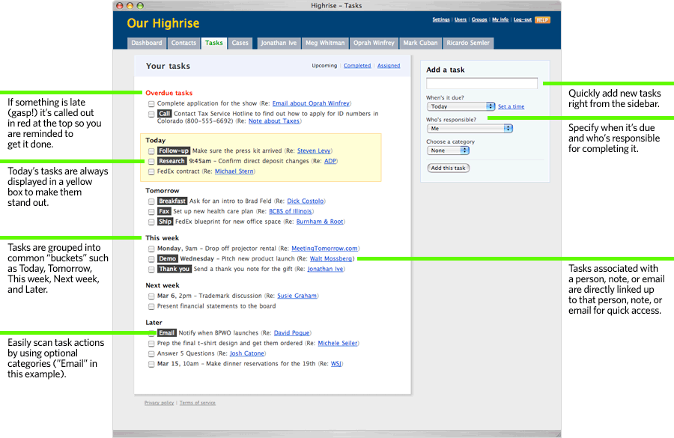The width and height of the screenshot is (674, 438).
Task: Check the Trademark discussion task
Action: point(151,296)
